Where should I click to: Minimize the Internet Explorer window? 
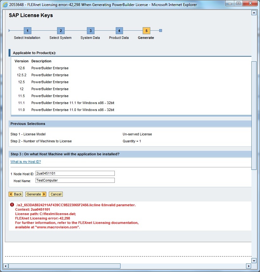230,3
